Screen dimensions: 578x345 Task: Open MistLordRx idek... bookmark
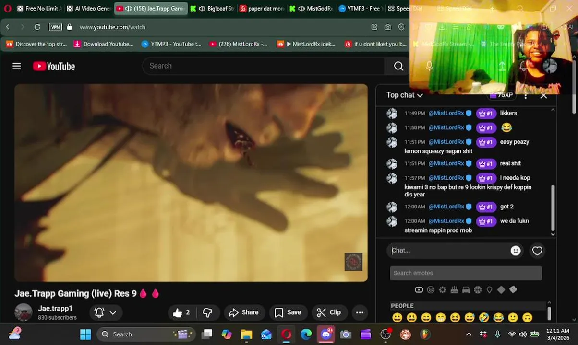tap(306, 44)
